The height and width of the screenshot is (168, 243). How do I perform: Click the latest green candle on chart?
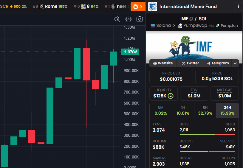point(113,58)
